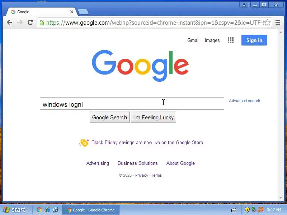Image resolution: width=287 pixels, height=215 pixels.
Task: Select the Google Chrome taskbar button
Action: 91,210
